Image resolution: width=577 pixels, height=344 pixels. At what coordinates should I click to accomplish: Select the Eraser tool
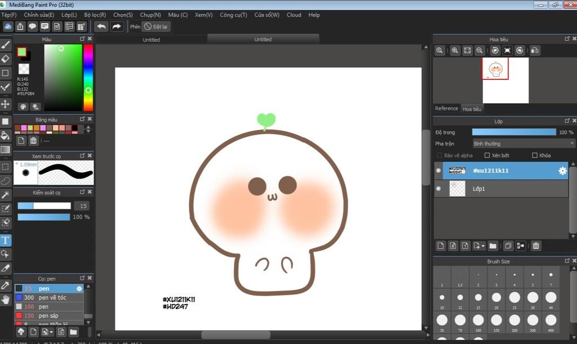tap(6, 59)
